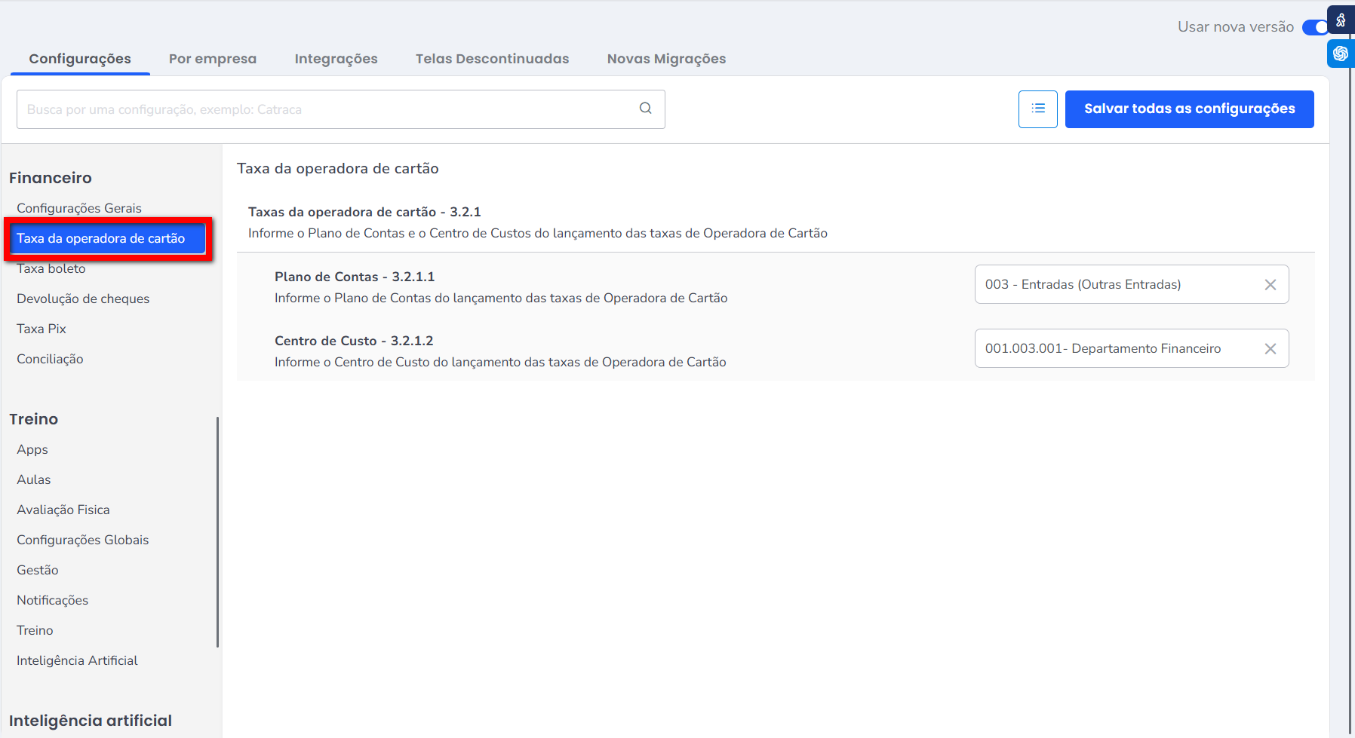The image size is (1355, 738).
Task: Clear the Centro de Custo selection
Action: click(1270, 349)
